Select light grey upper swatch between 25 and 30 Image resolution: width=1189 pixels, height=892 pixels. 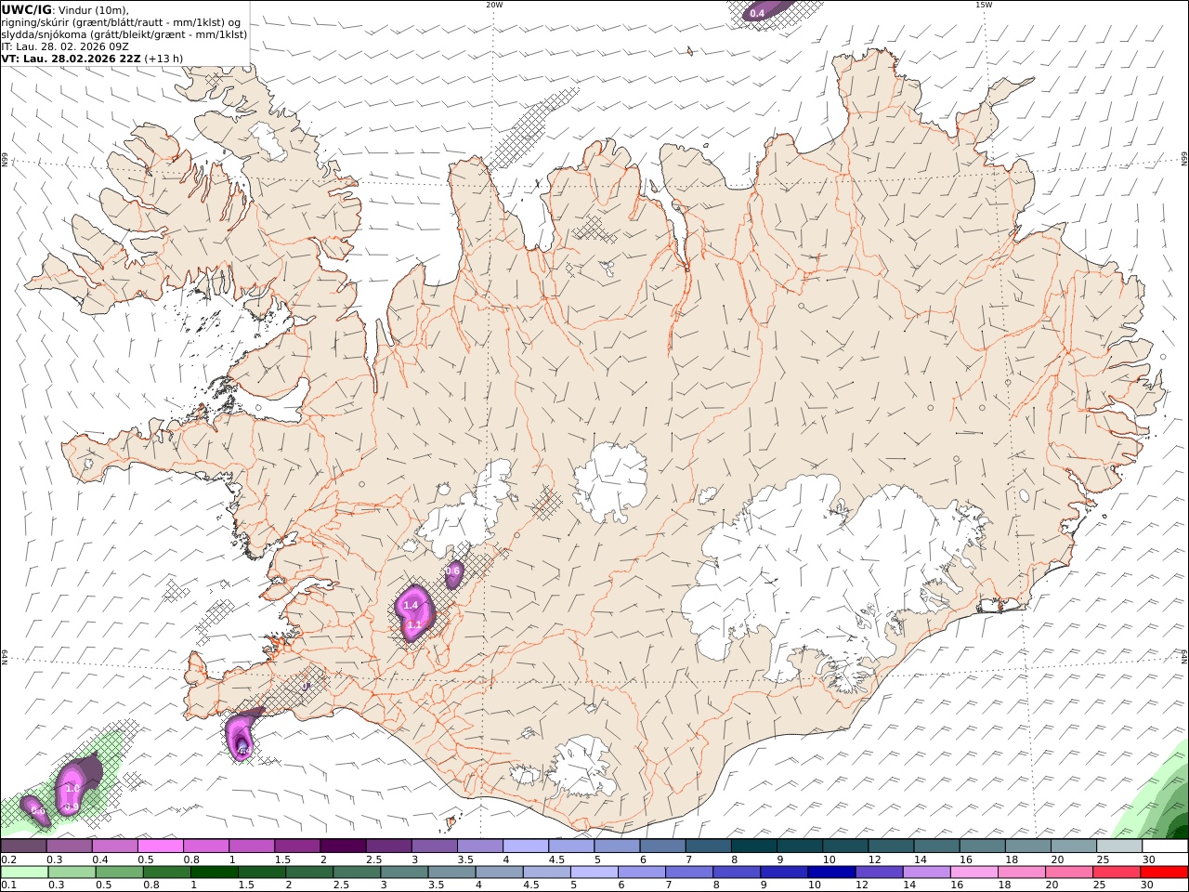[1119, 846]
